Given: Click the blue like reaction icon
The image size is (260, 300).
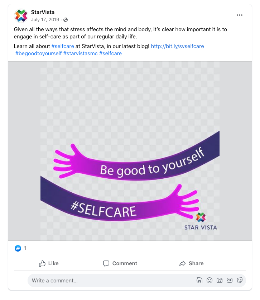Looking at the screenshot, I should (18, 248).
